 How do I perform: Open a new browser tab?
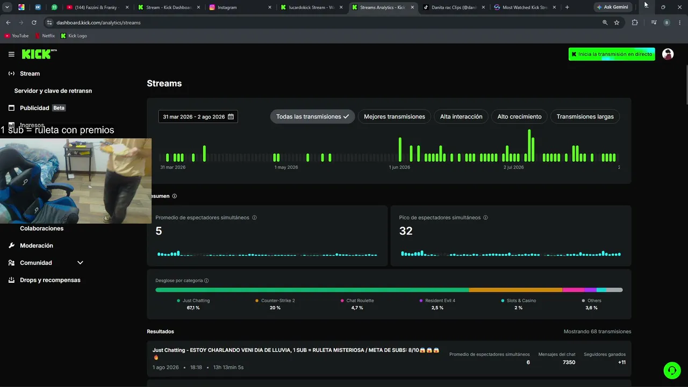[x=567, y=8]
